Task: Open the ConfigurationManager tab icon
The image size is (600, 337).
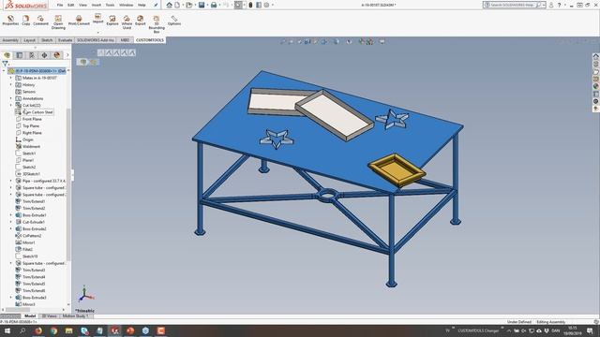Action: pyautogui.click(x=32, y=55)
